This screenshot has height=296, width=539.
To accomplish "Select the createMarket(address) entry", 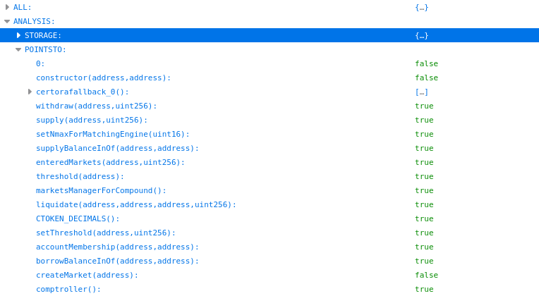I will tap(87, 275).
